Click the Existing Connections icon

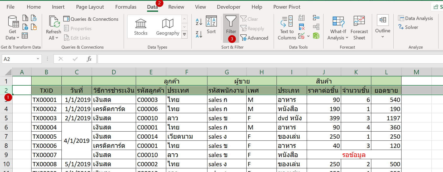[x=34, y=27]
